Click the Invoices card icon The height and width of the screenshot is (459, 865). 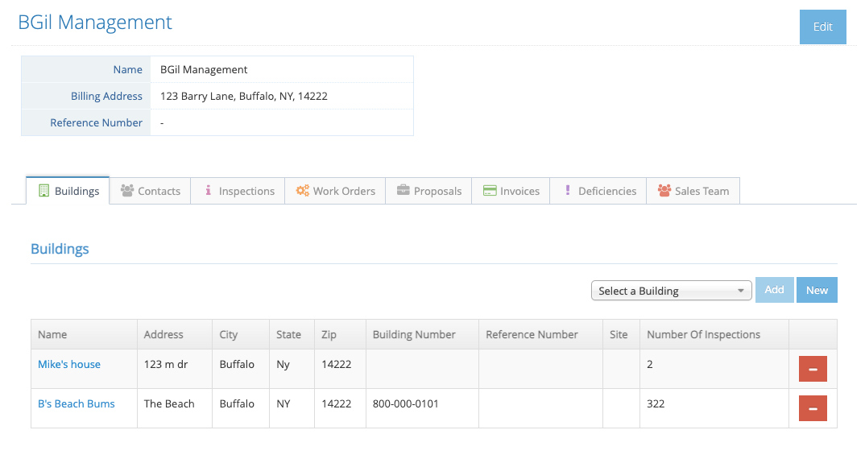click(490, 191)
